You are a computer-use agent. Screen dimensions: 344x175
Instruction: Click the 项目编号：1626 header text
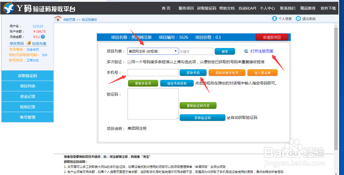173,37
